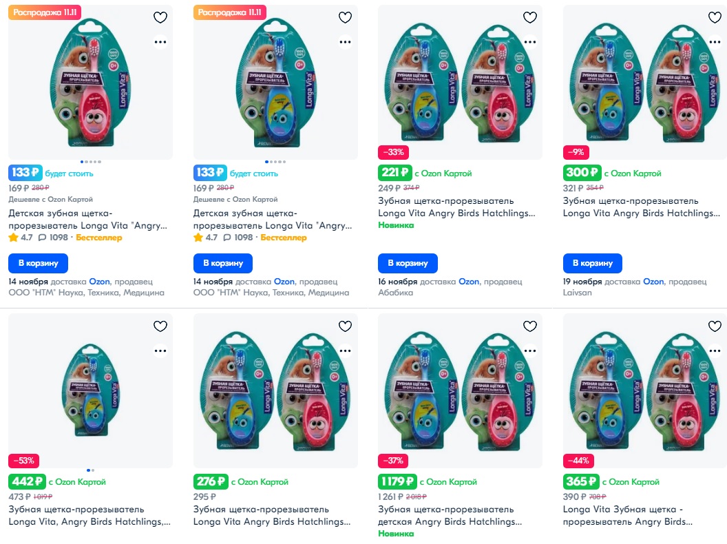This screenshot has height=544, width=727.
Task: Open Ozon delivery link under Laivsan product
Action: (653, 282)
